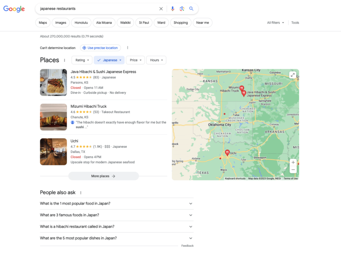Select the Waikiki search chip
This screenshot has width=341, height=254.
(125, 23)
